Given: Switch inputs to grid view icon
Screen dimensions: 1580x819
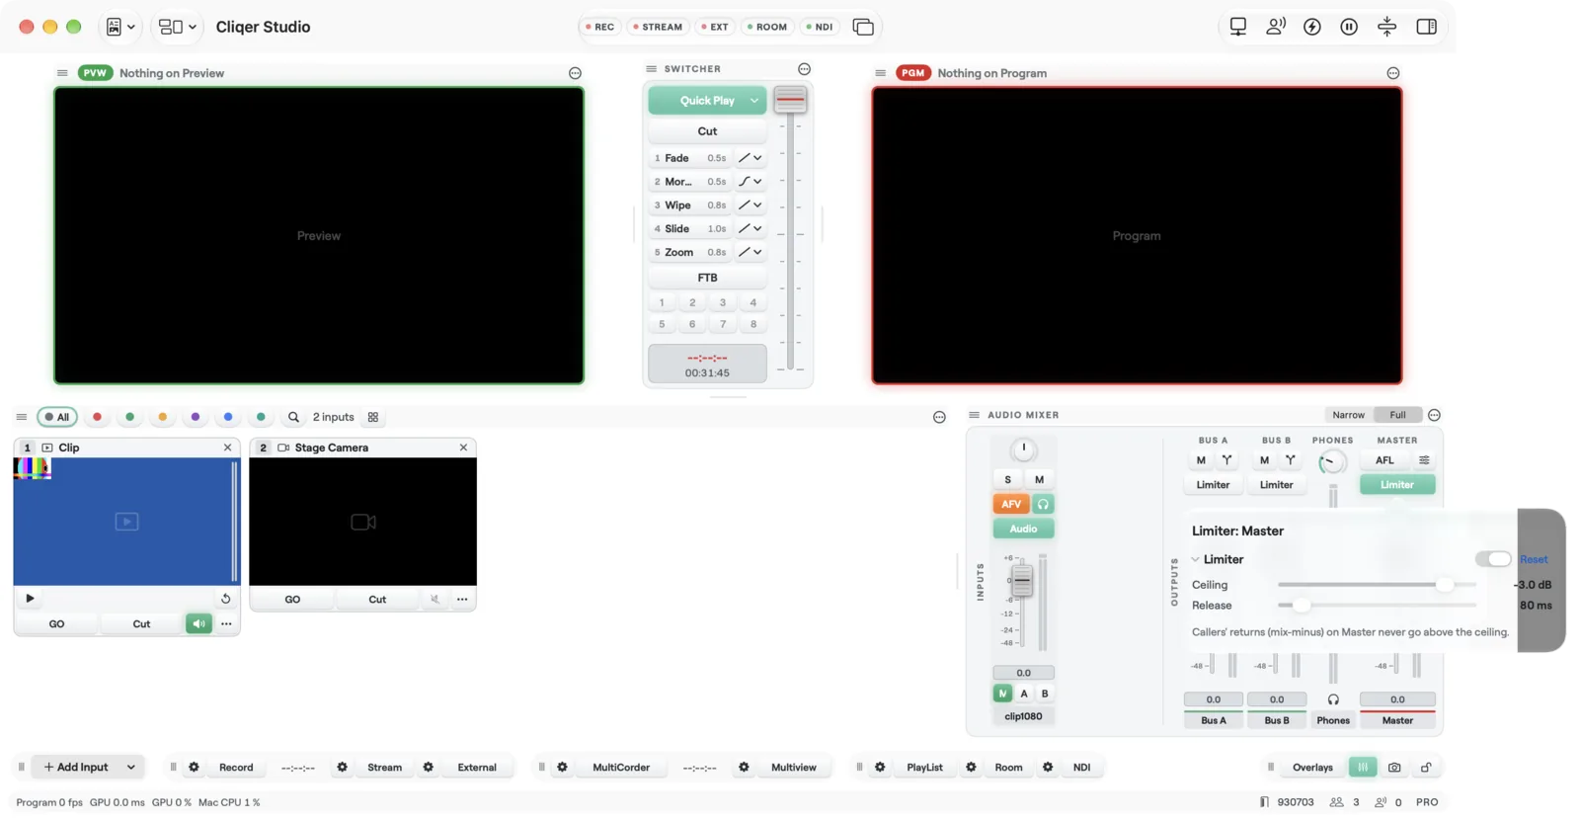Looking at the screenshot, I should click(373, 417).
